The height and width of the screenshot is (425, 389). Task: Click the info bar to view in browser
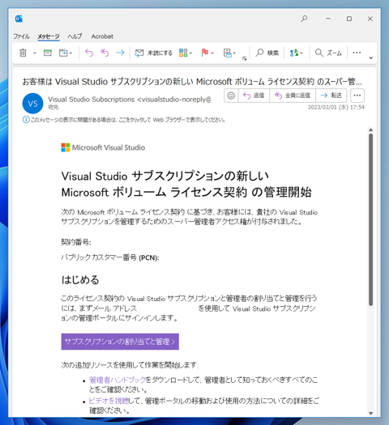(x=124, y=120)
